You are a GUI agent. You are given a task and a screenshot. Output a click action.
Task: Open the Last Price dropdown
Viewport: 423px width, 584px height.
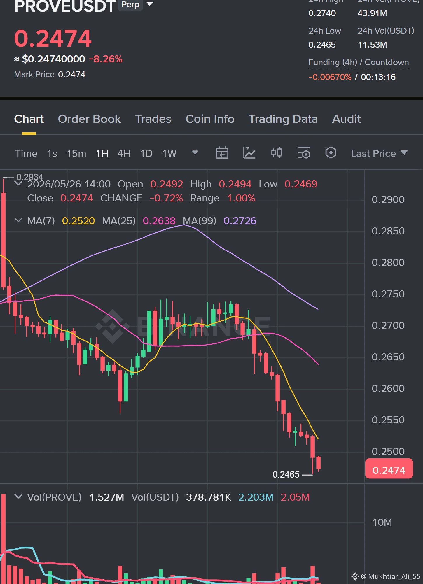tap(379, 153)
